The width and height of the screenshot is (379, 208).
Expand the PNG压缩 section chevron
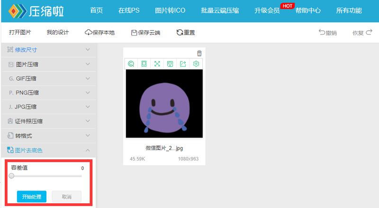[88, 93]
